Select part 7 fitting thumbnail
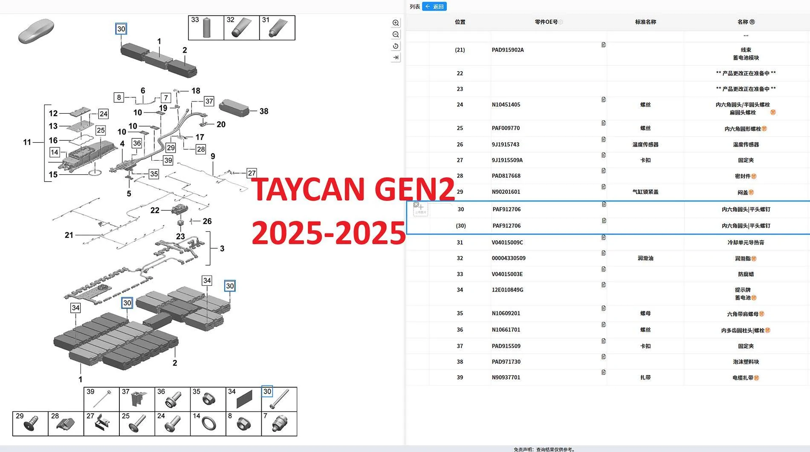This screenshot has height=452, width=810. [x=279, y=423]
